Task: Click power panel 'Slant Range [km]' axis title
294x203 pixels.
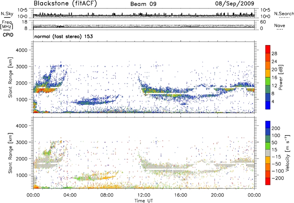Action: (10, 77)
